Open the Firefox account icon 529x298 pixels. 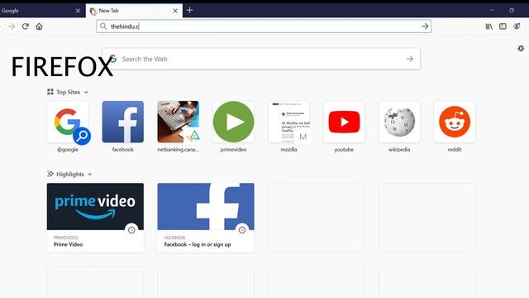pos(517,26)
